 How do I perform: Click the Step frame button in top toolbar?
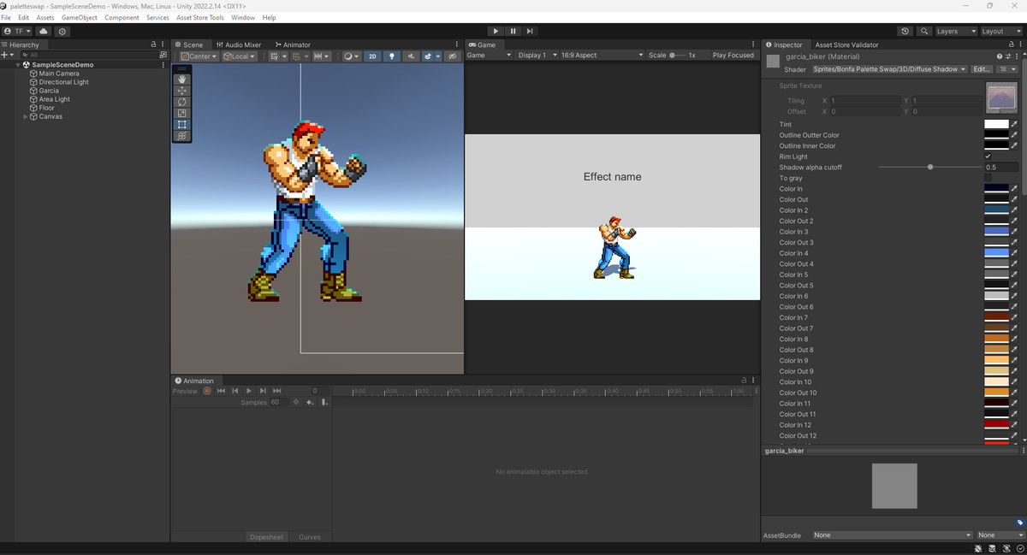coord(530,31)
